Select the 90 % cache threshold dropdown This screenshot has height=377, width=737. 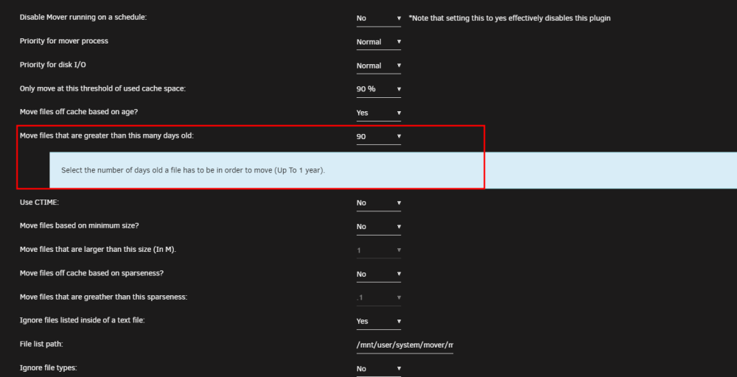(378, 89)
